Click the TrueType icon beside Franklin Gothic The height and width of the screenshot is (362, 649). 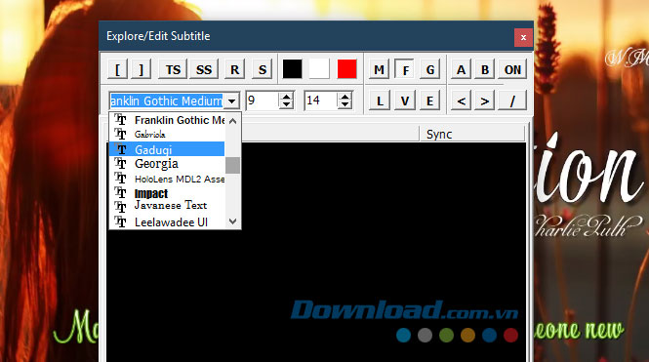[x=120, y=120]
